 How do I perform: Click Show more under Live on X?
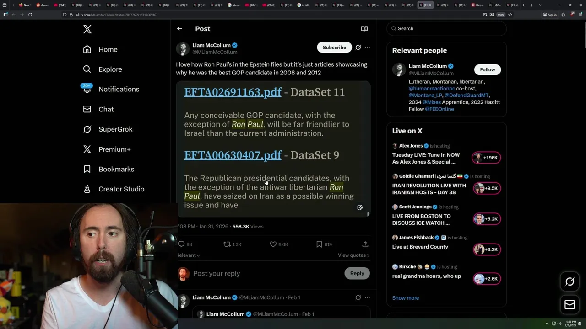click(405, 298)
